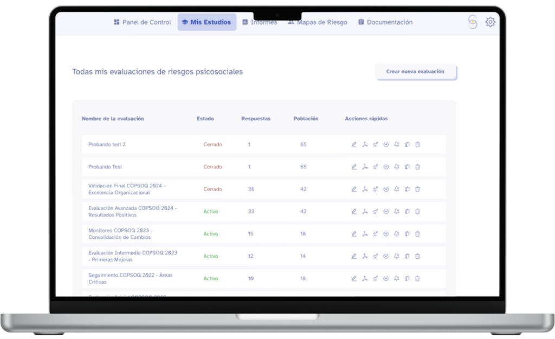Switch to the Informes tab
The width and height of the screenshot is (555, 339).
[260, 22]
